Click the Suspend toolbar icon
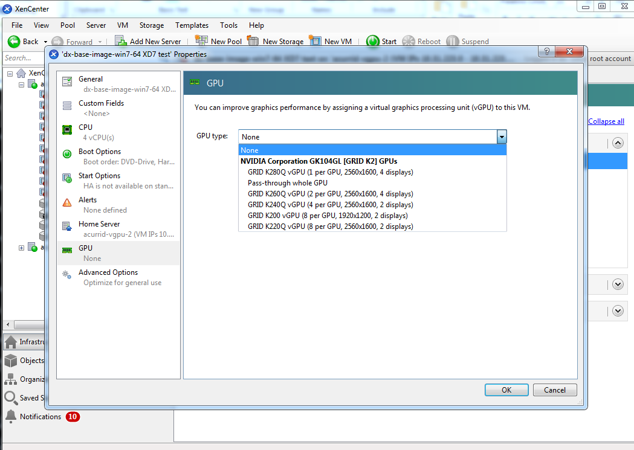 (452, 41)
